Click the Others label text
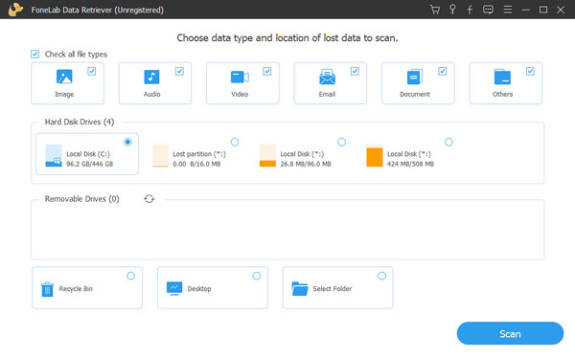The width and height of the screenshot is (575, 359). (503, 94)
